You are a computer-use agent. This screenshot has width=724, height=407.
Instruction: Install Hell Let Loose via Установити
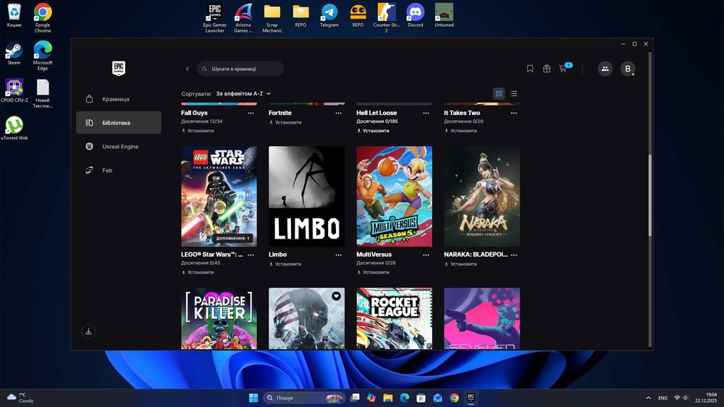pyautogui.click(x=373, y=131)
